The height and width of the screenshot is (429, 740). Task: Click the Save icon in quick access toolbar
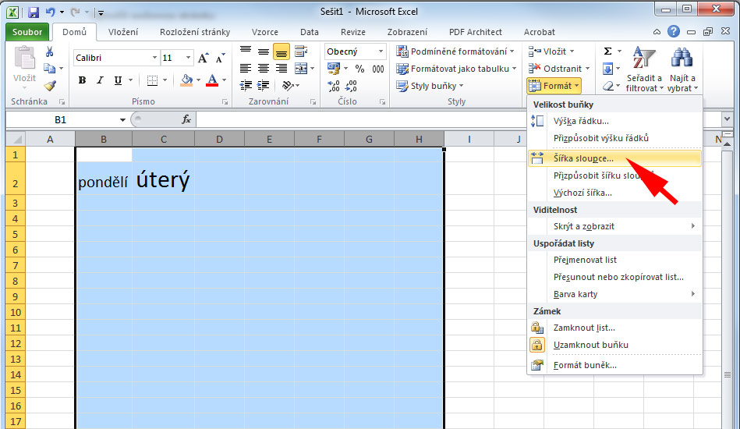click(33, 12)
